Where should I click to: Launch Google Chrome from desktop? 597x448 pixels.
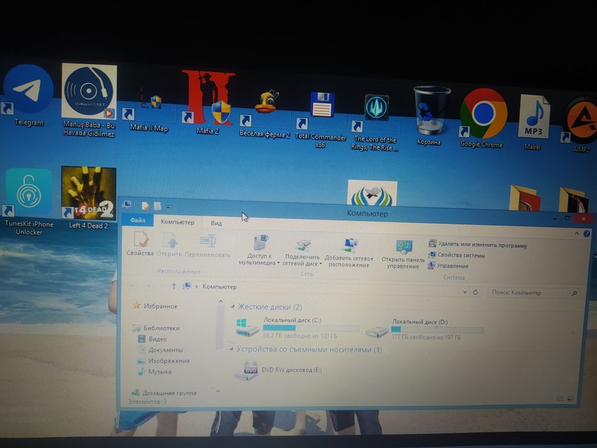(482, 118)
